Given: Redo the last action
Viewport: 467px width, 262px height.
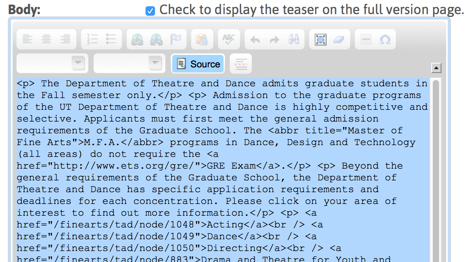Looking at the screenshot, I should click(274, 40).
